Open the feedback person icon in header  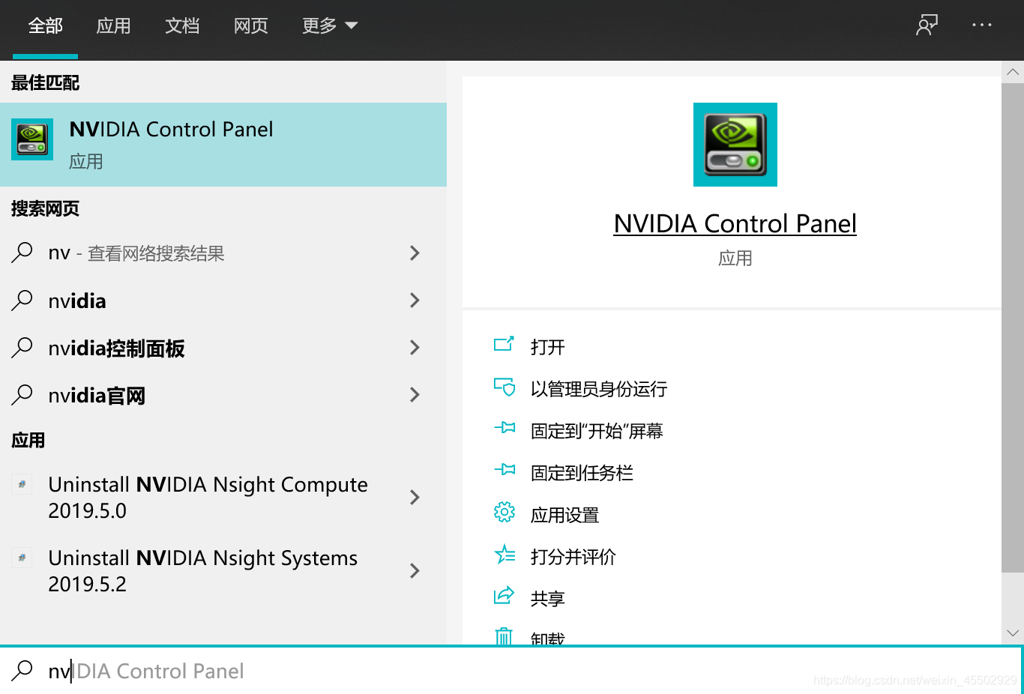(927, 25)
